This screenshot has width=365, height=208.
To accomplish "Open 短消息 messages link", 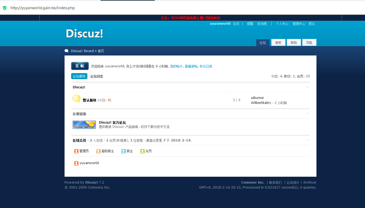I will (x=262, y=24).
